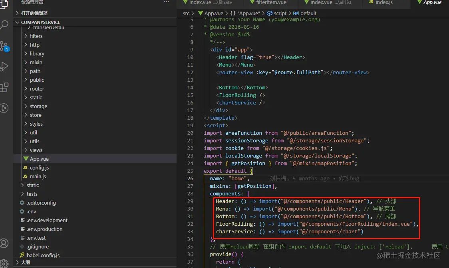Switch to index.vue allList tab
The image size is (449, 268).
tap(331, 2)
